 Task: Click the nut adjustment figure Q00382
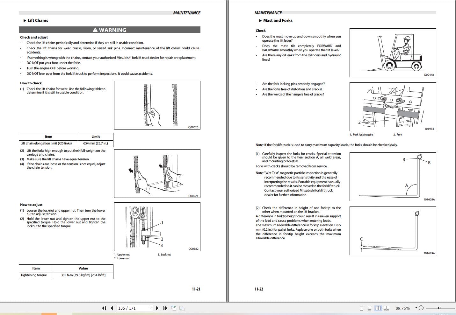coord(157,227)
